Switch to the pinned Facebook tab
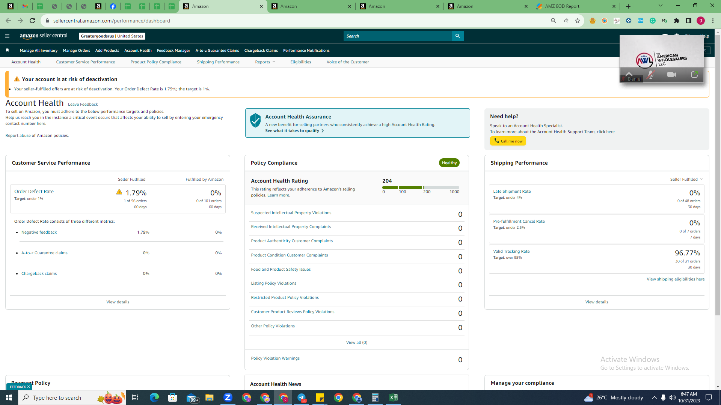The image size is (721, 405). [113, 6]
